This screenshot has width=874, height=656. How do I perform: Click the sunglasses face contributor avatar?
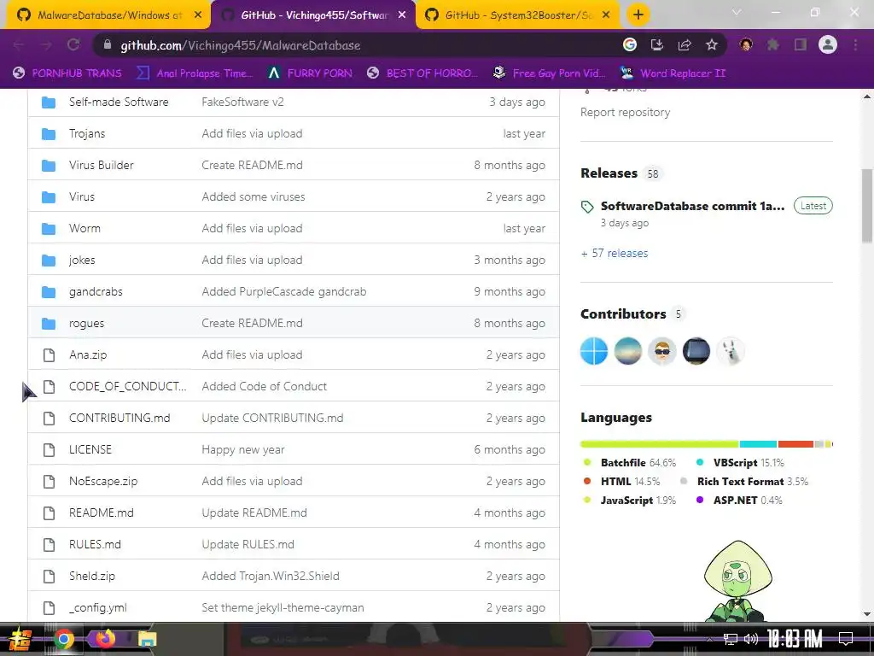662,351
